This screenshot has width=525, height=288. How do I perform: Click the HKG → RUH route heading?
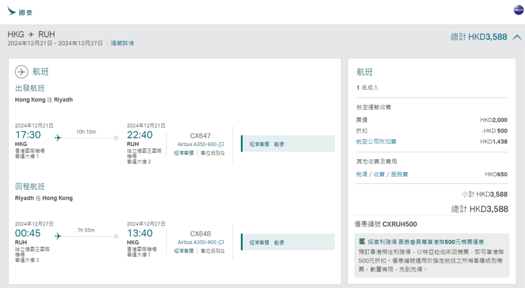point(31,34)
